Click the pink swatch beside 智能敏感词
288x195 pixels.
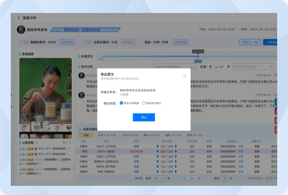[26, 42]
